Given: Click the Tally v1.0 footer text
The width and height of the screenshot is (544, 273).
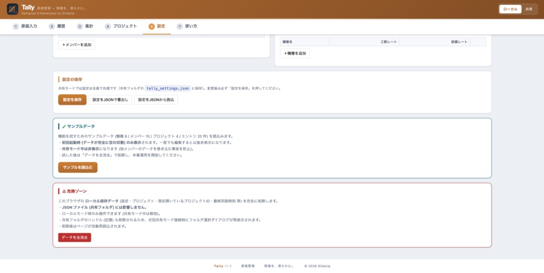Looking at the screenshot, I should coord(223,266).
